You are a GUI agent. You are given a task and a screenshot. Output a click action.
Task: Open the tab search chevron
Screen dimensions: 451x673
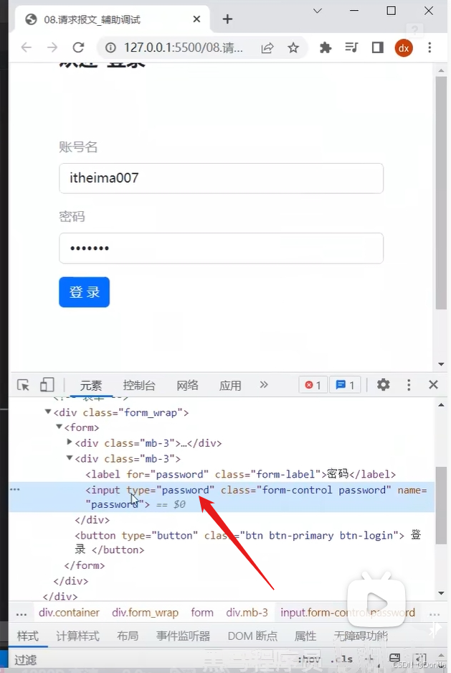(318, 11)
